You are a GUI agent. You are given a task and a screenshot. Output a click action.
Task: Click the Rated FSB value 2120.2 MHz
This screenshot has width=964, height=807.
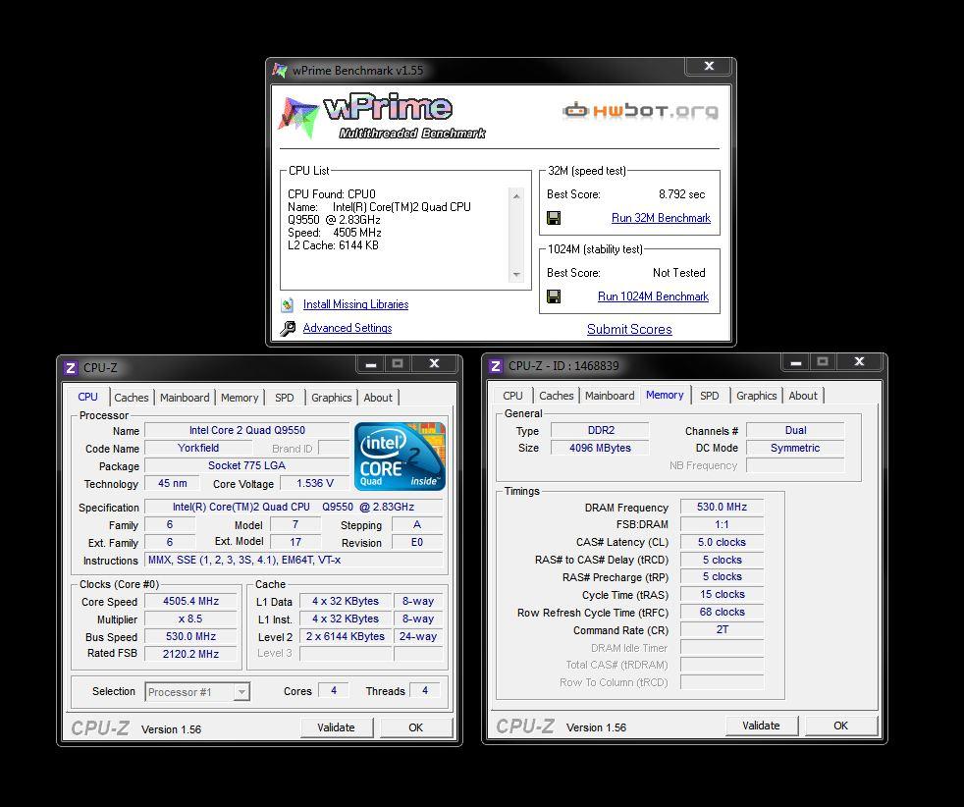[190, 654]
